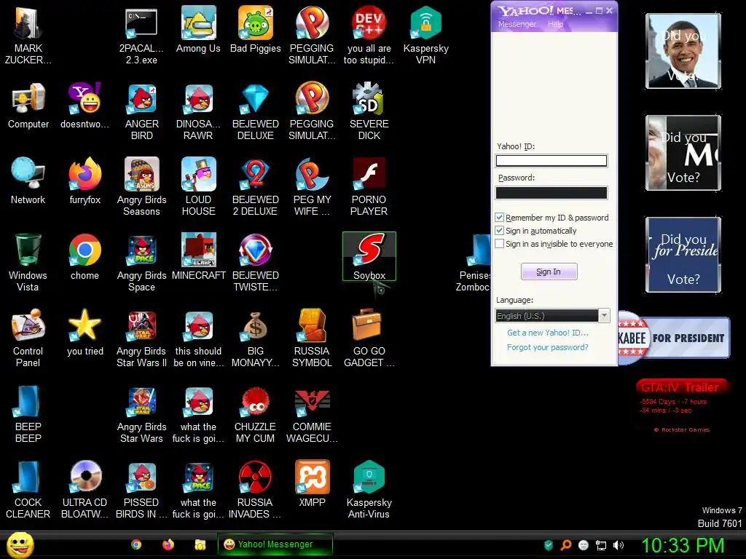This screenshot has width=746, height=559.
Task: Select the Soybox desktop icon
Action: coord(369,255)
